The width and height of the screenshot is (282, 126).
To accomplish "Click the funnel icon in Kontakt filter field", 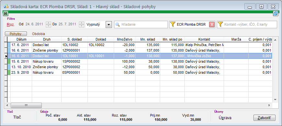I will [x=220, y=24].
